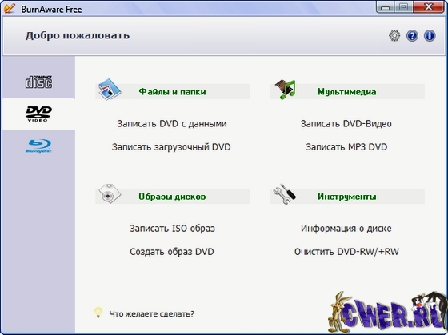Open Записать DVD-Видео
This screenshot has height=335, width=448.
[x=346, y=124]
